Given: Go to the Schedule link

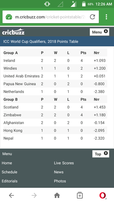Looking at the screenshot, I should click(x=9, y=172).
